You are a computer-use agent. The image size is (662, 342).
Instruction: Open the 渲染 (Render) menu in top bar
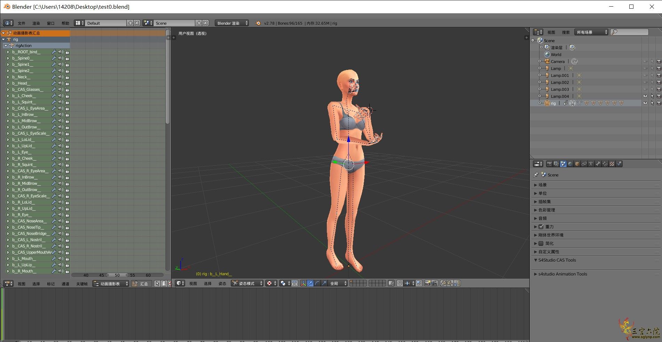(36, 23)
